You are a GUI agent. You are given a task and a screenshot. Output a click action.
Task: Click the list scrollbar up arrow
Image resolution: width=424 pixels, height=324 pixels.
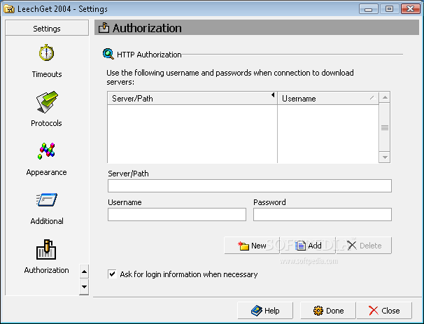(x=385, y=97)
